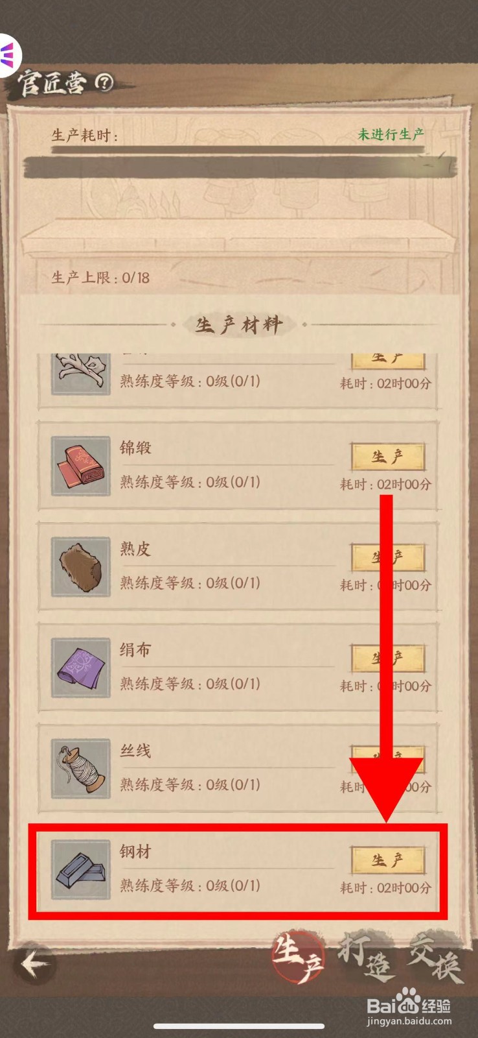Select the 绢布 purple cloth icon
Screen dimensions: 478x1038
click(81, 668)
